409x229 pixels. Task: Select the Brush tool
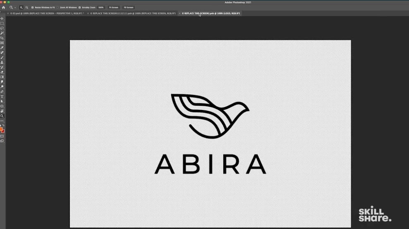[2, 57]
